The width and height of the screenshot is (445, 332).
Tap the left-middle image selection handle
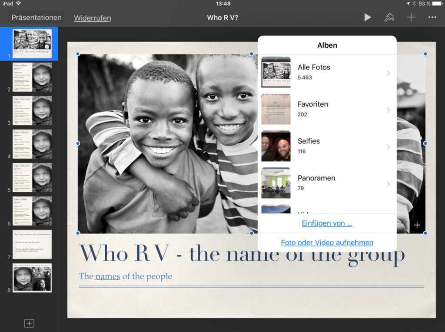coord(78,143)
